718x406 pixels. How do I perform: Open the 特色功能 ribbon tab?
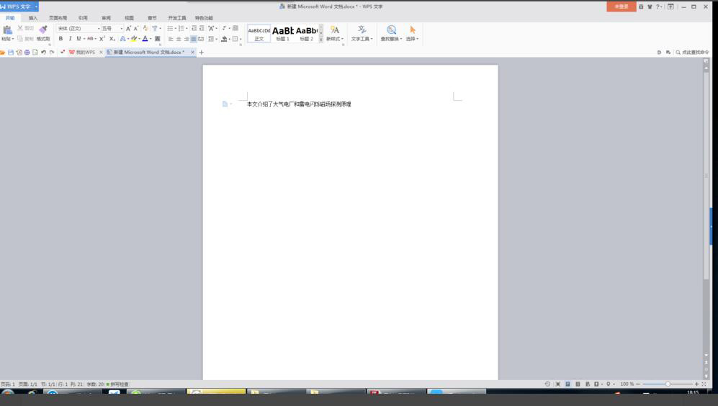pyautogui.click(x=204, y=18)
